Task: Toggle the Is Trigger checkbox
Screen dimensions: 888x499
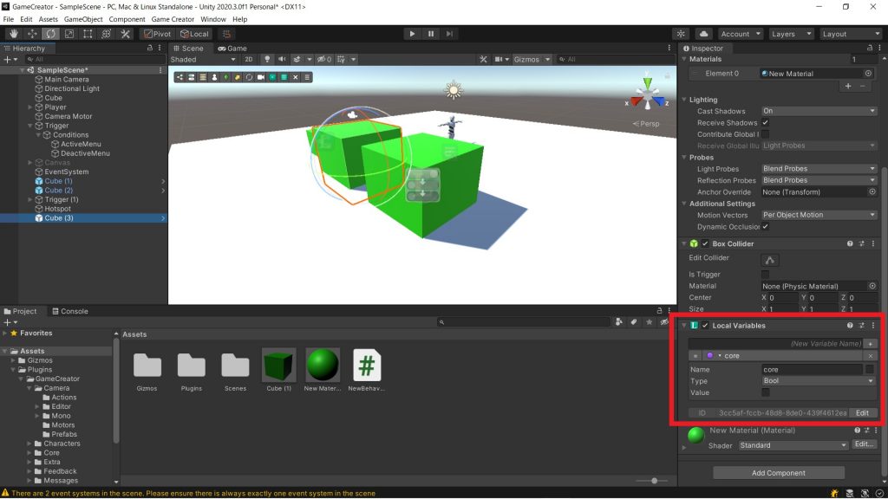Action: 765,274
